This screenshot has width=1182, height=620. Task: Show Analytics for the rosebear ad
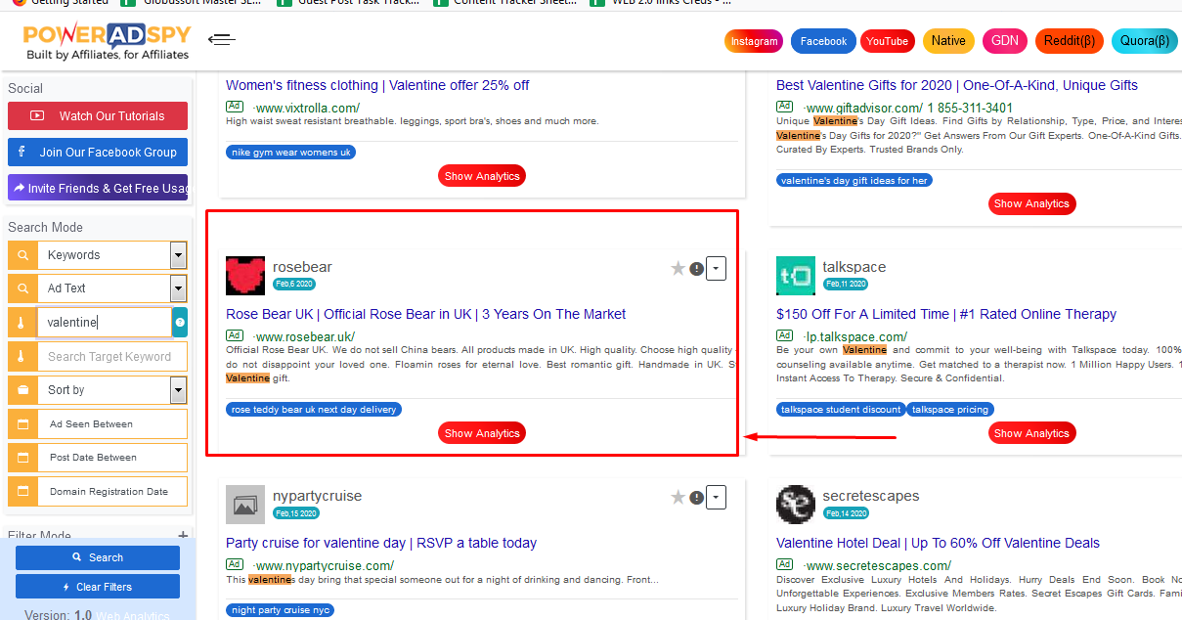click(x=482, y=433)
